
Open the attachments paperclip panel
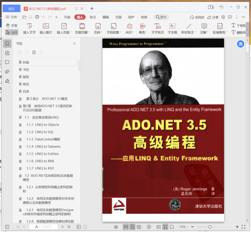[x=7, y=71]
